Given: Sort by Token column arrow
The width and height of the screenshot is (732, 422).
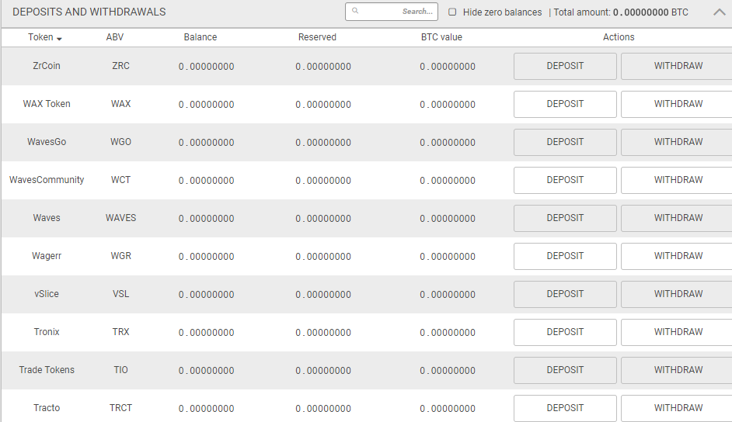Looking at the screenshot, I should 60,38.
